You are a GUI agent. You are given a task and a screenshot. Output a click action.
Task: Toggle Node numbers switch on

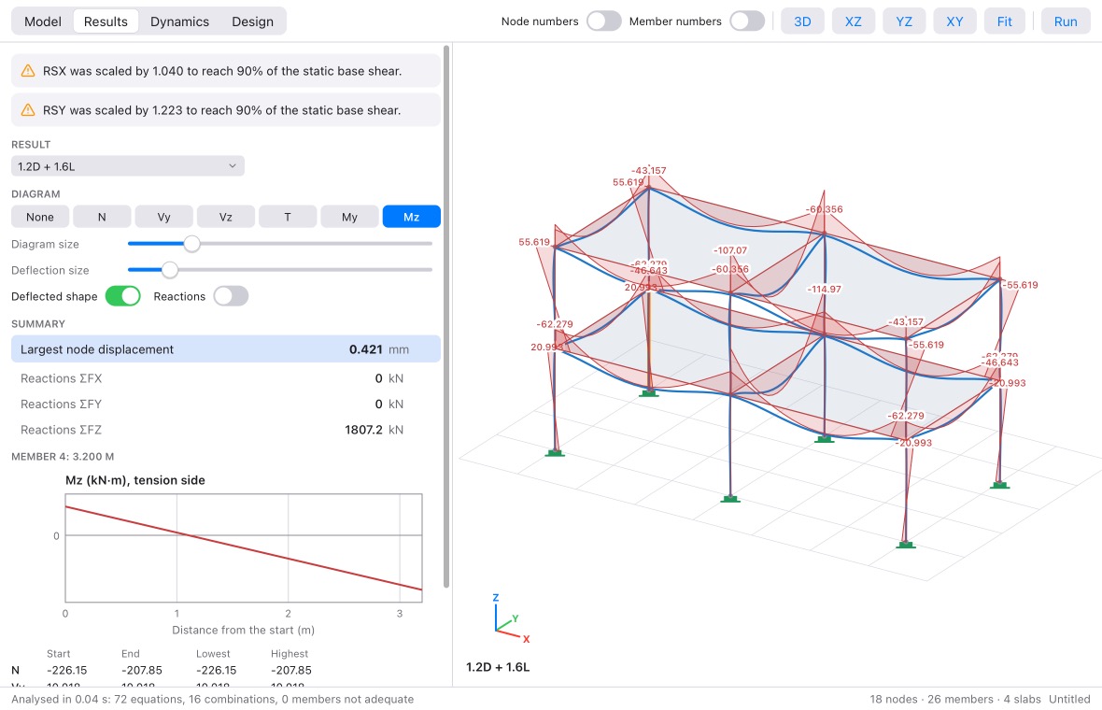pyautogui.click(x=603, y=21)
